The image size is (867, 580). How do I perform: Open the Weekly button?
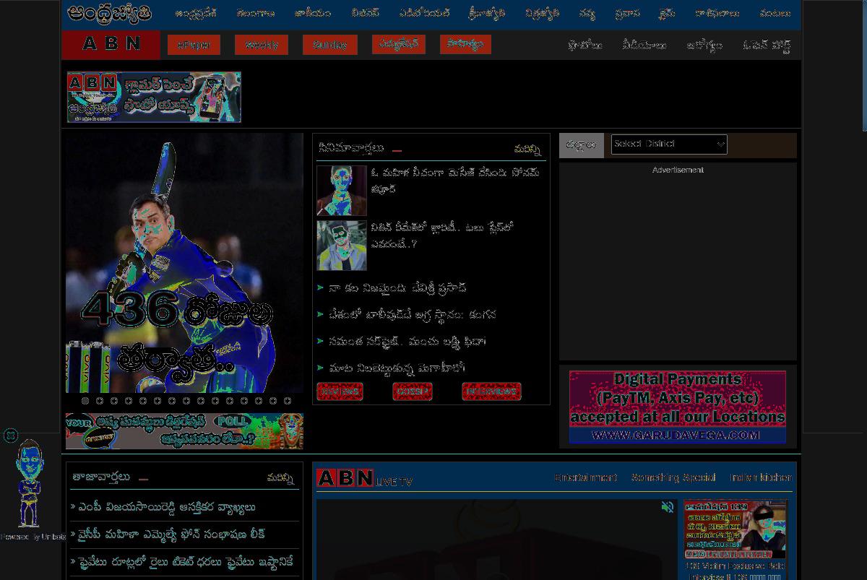pos(262,45)
